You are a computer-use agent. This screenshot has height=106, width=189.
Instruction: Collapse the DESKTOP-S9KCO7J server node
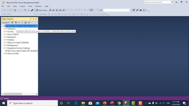tap(2, 26)
